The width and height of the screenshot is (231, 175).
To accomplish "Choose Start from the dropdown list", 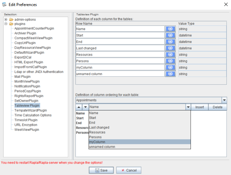I will coord(140,118).
